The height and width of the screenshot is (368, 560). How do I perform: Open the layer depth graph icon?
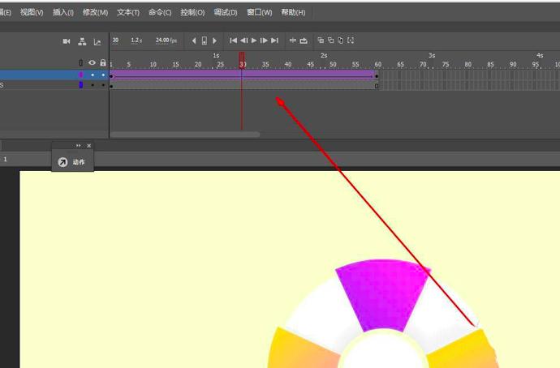click(97, 42)
